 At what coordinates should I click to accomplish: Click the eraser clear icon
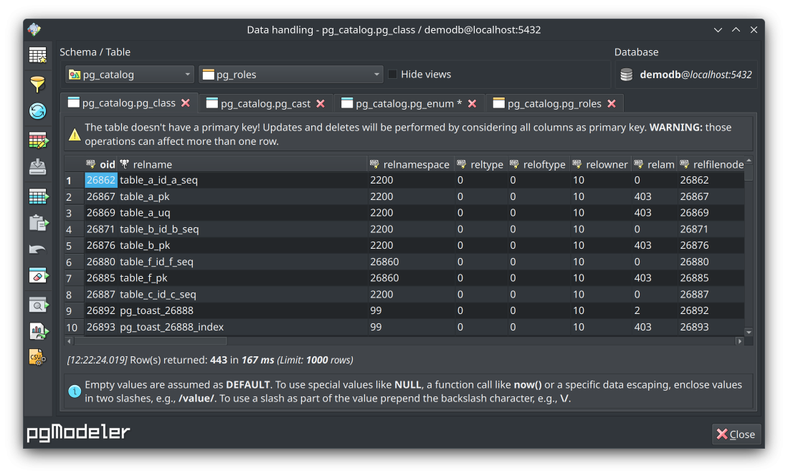[x=37, y=277]
